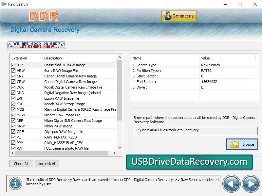The width and height of the screenshot is (262, 196).
Task: Uncheck the 3FR Hasselblad extension checkbox
Action: pos(13,65)
